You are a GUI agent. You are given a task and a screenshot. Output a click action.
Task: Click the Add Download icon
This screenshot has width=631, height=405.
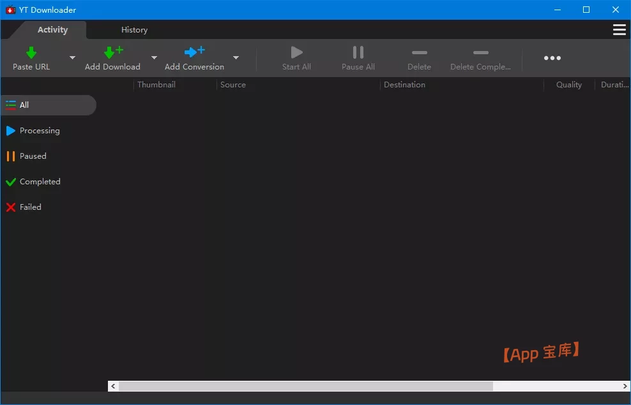pos(112,53)
